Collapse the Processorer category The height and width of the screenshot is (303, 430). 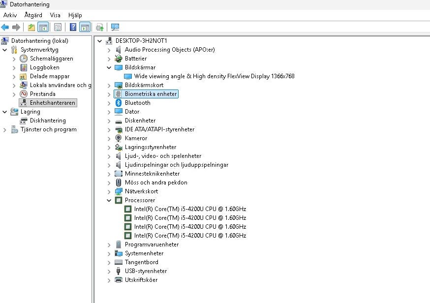[109, 200]
